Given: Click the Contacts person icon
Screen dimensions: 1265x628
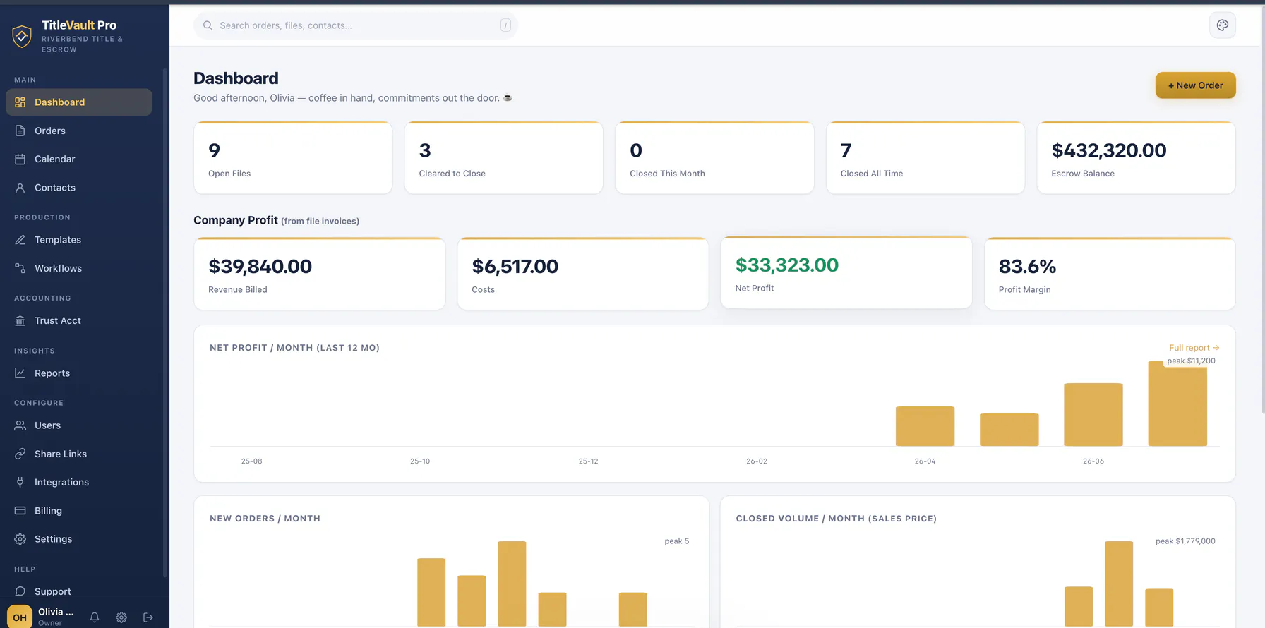Looking at the screenshot, I should tap(20, 188).
